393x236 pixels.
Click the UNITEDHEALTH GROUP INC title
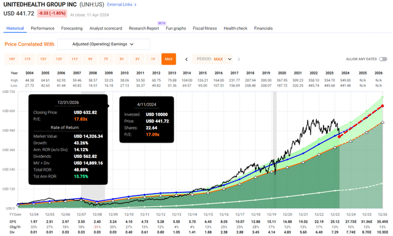point(40,4)
